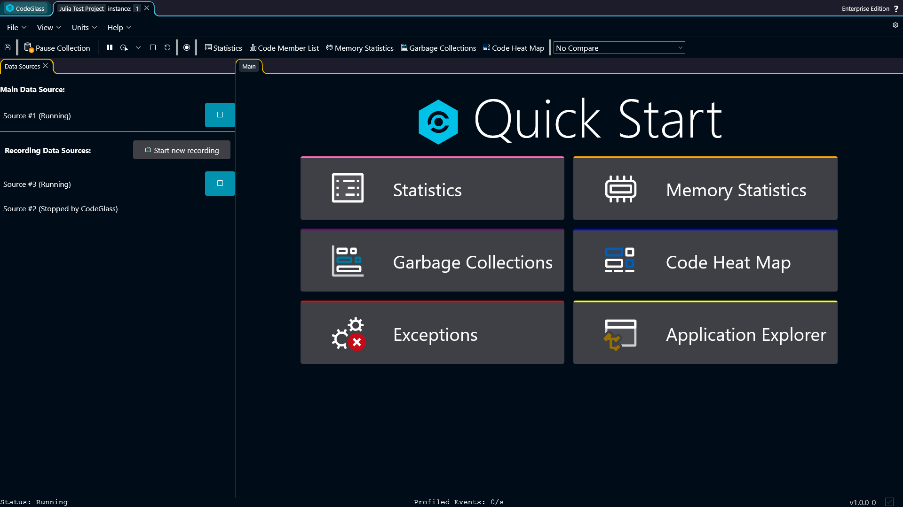The width and height of the screenshot is (903, 507).
Task: Click Start new recording button
Action: (182, 150)
